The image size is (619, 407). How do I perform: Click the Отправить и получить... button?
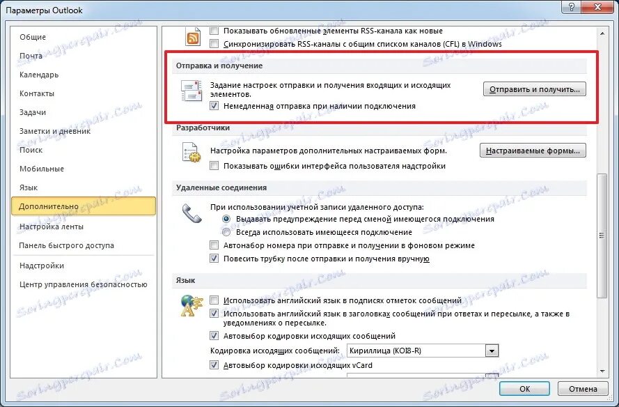click(x=535, y=89)
